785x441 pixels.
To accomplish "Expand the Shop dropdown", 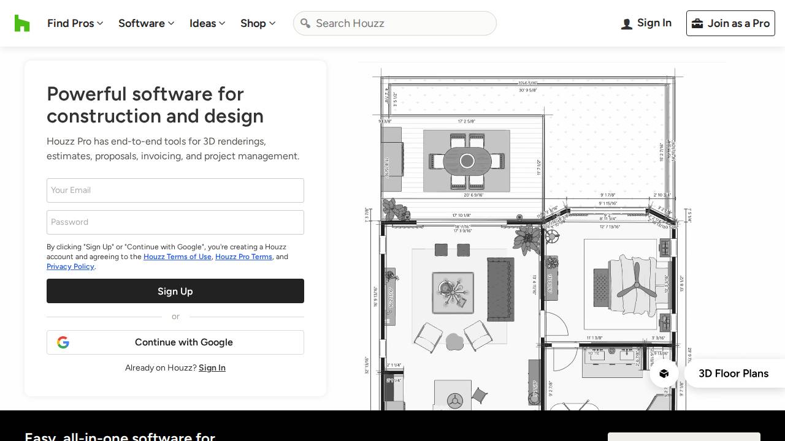I will tap(258, 23).
